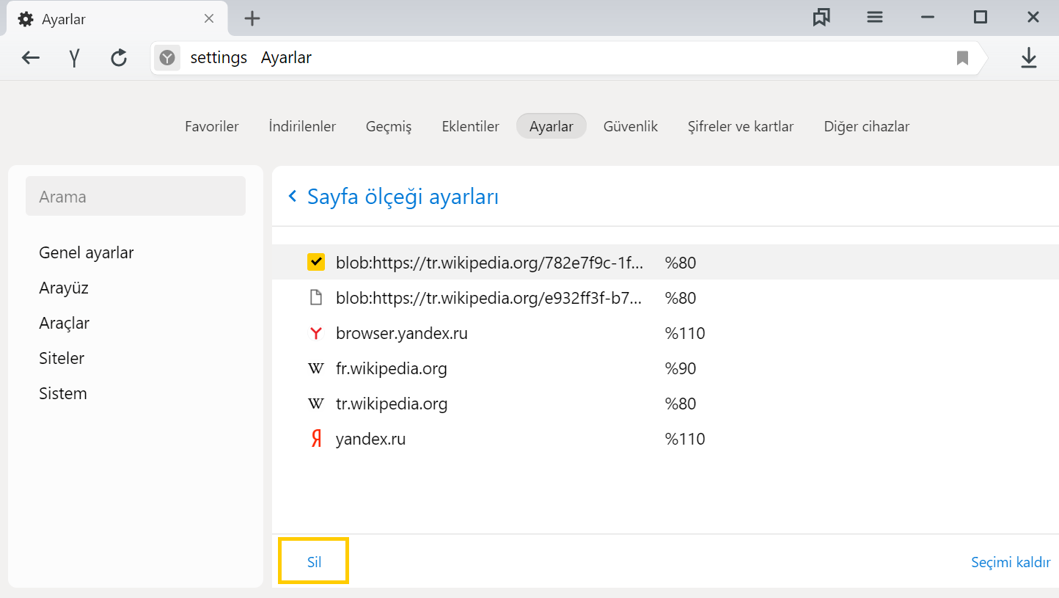Click the Arama search field

(x=136, y=196)
